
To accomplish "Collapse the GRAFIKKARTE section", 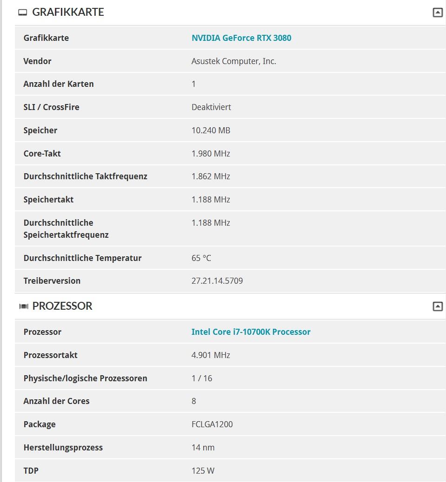I will (x=437, y=13).
